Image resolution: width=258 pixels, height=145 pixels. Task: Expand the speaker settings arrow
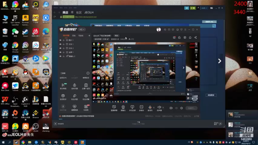[x=163, y=108]
